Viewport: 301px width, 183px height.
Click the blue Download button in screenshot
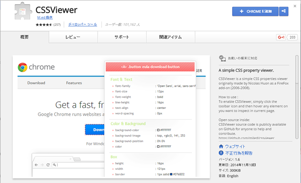pos(95,130)
